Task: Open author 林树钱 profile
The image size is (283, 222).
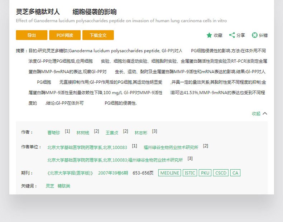Action: pyautogui.click(x=83, y=133)
